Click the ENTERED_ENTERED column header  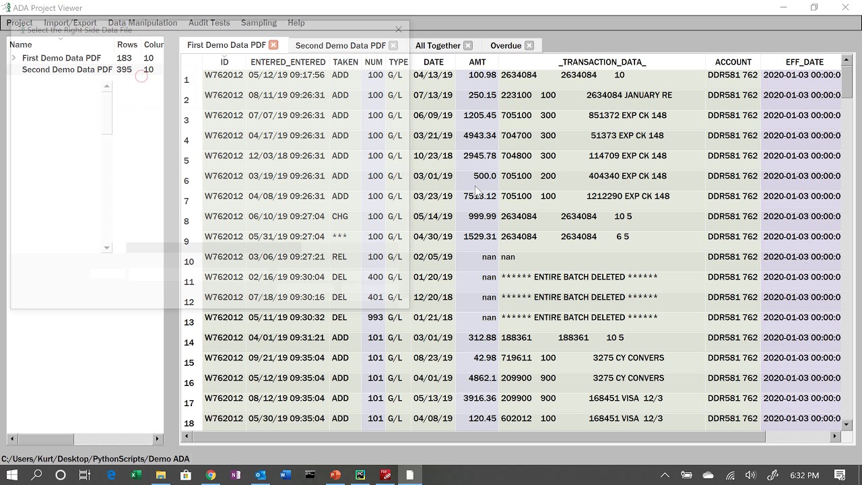[288, 62]
